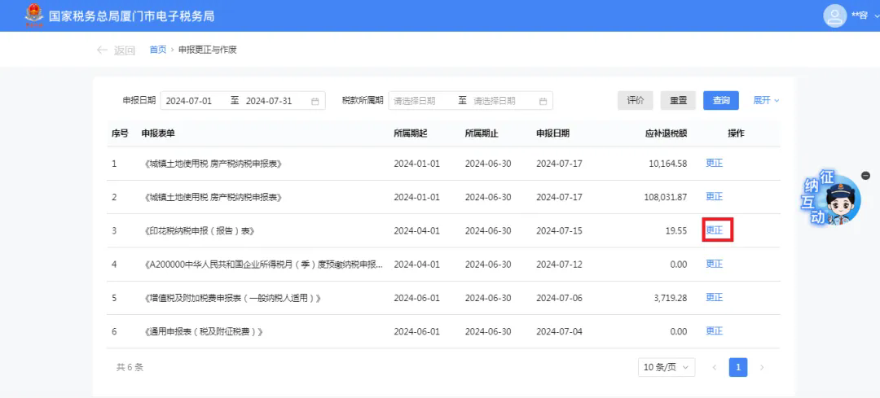880x398 pixels.
Task: Click 更正 for 增值税及附加税费 row
Action: click(x=715, y=298)
